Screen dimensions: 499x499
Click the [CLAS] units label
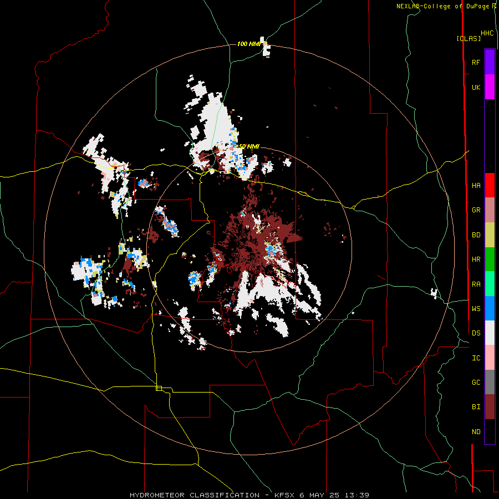coord(469,38)
